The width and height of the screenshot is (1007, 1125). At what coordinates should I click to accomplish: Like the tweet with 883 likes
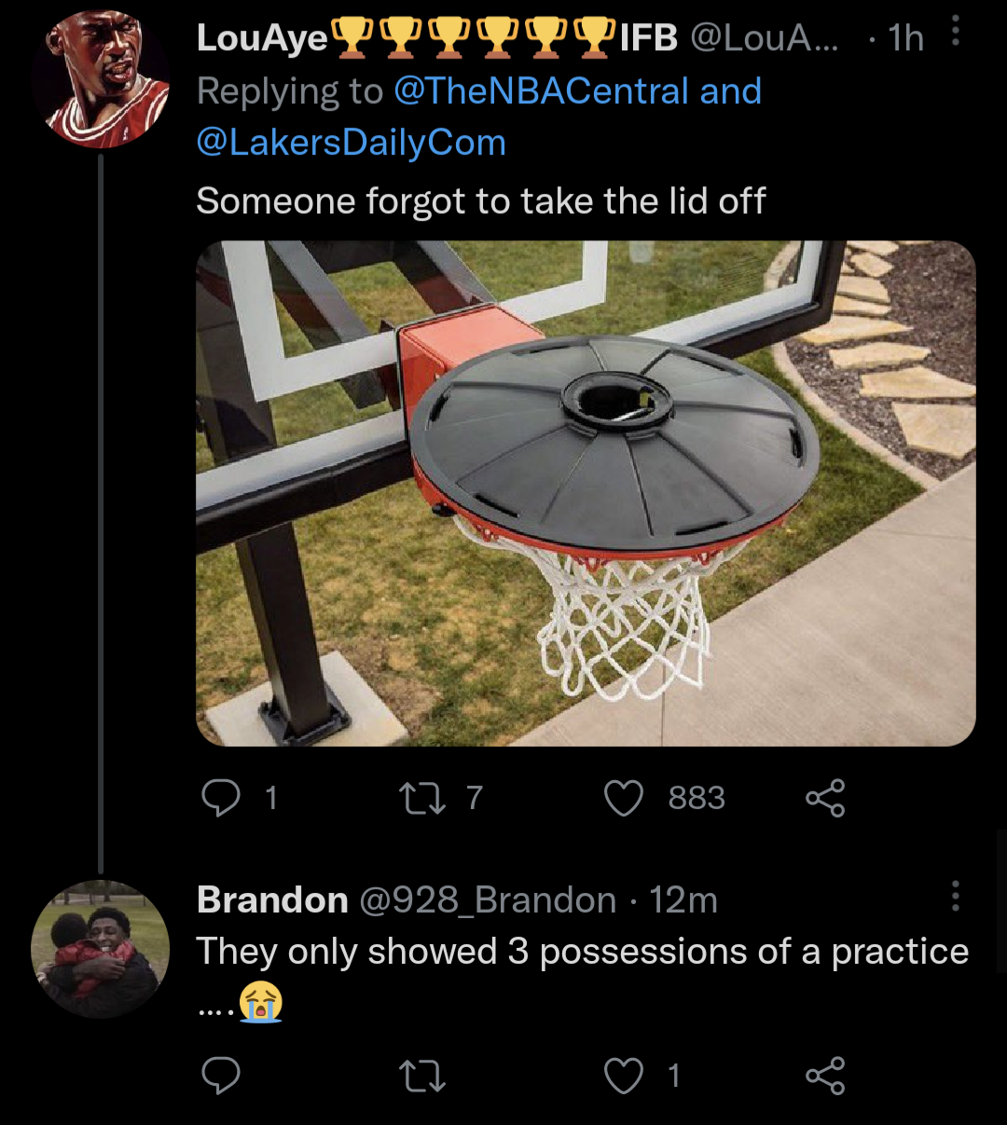pyautogui.click(x=624, y=799)
